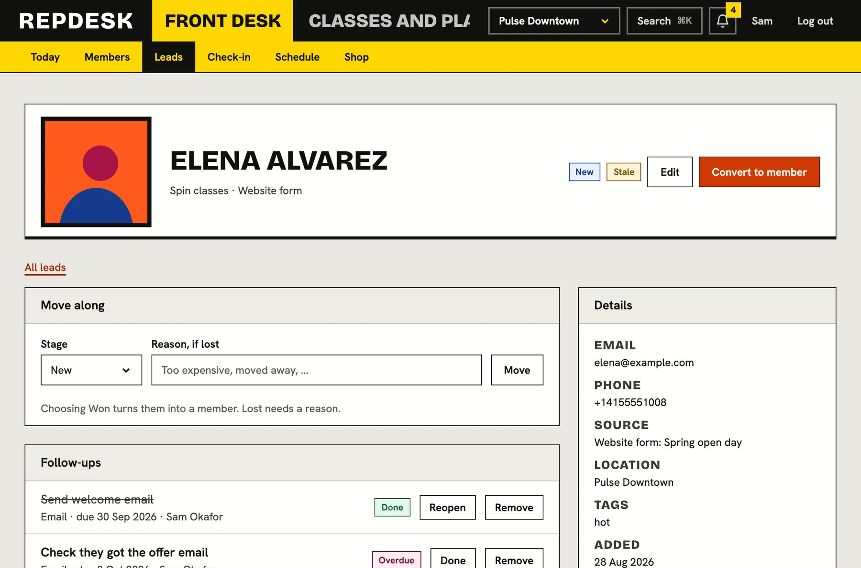861x568 pixels.
Task: Click the REPDESK logo
Action: (76, 21)
